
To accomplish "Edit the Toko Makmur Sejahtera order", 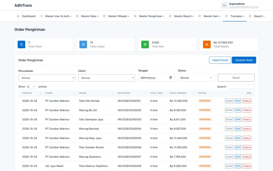I will [238, 166].
